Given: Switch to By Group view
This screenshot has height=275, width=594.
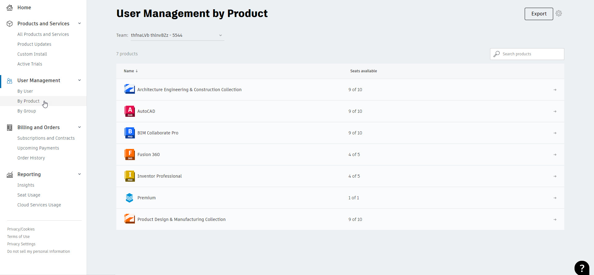Looking at the screenshot, I should click(27, 111).
